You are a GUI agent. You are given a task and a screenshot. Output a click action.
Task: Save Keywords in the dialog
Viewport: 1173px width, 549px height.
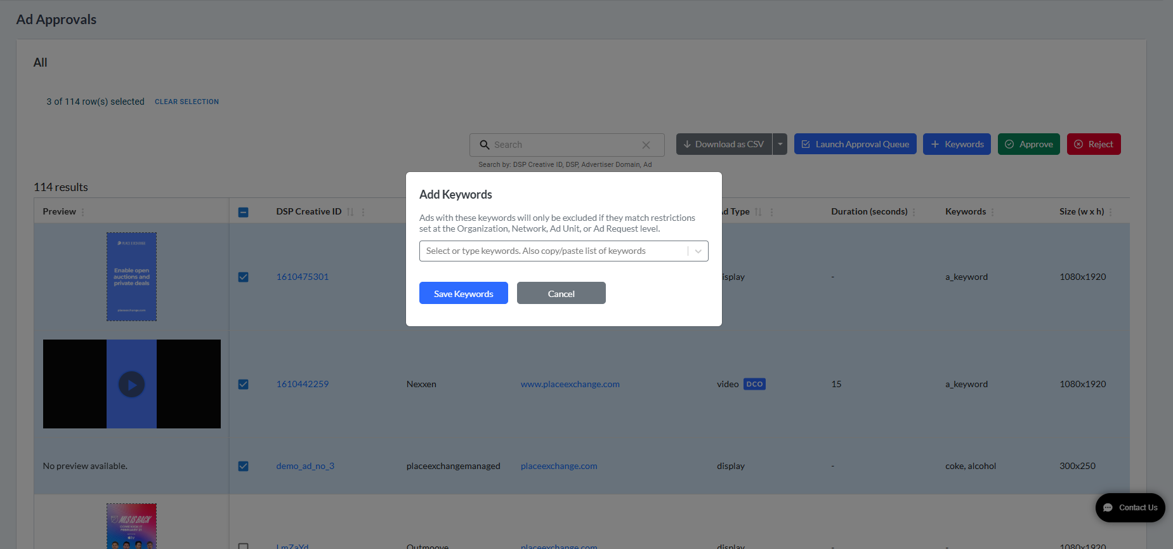464,293
